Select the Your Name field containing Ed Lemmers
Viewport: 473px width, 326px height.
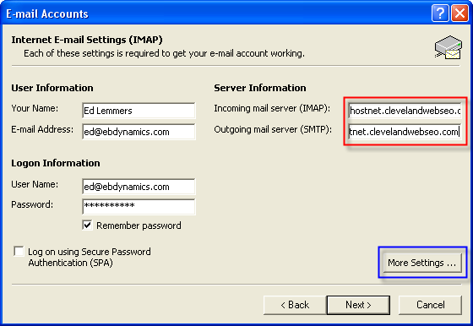click(x=139, y=111)
